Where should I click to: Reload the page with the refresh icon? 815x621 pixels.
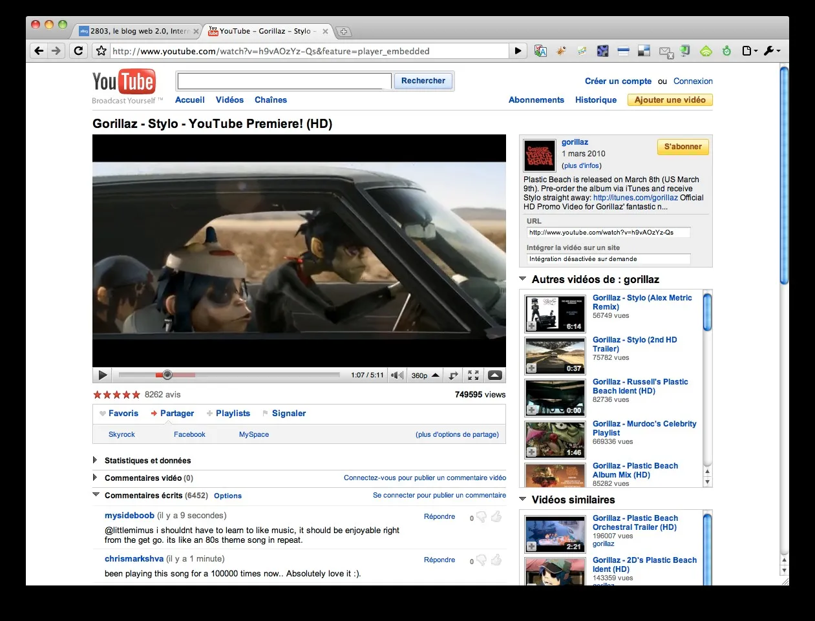78,51
